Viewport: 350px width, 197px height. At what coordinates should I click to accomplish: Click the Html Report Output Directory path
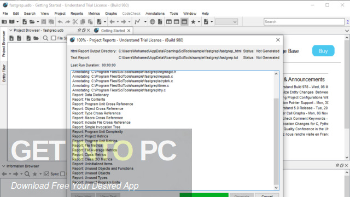click(180, 51)
